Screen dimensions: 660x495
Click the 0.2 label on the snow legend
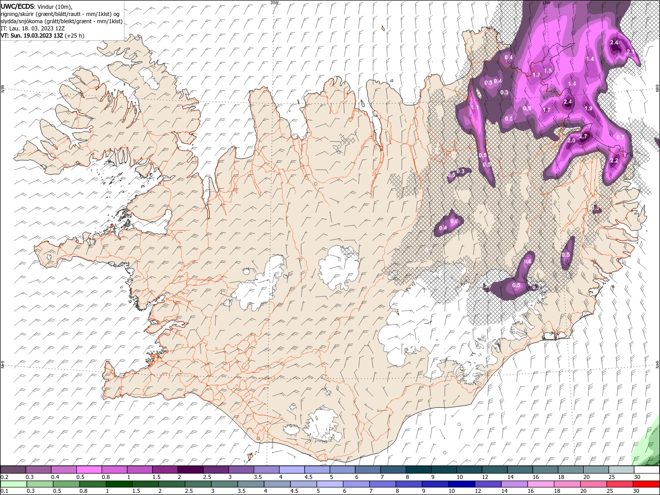[x=4, y=477]
